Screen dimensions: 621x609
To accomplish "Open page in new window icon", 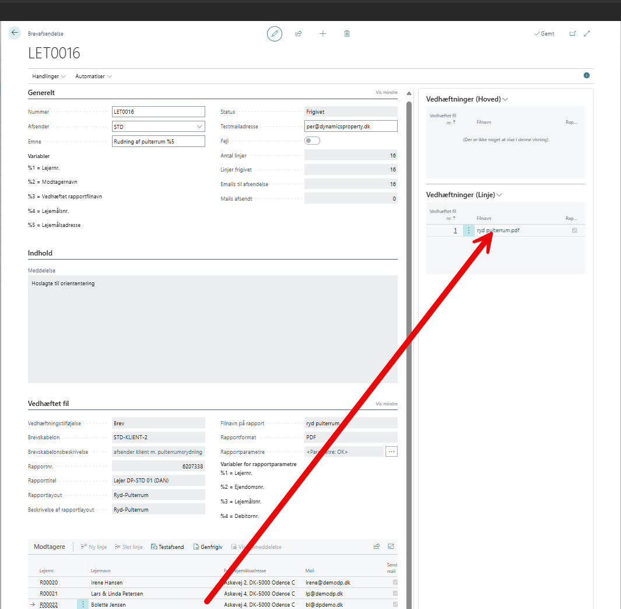I will [573, 34].
